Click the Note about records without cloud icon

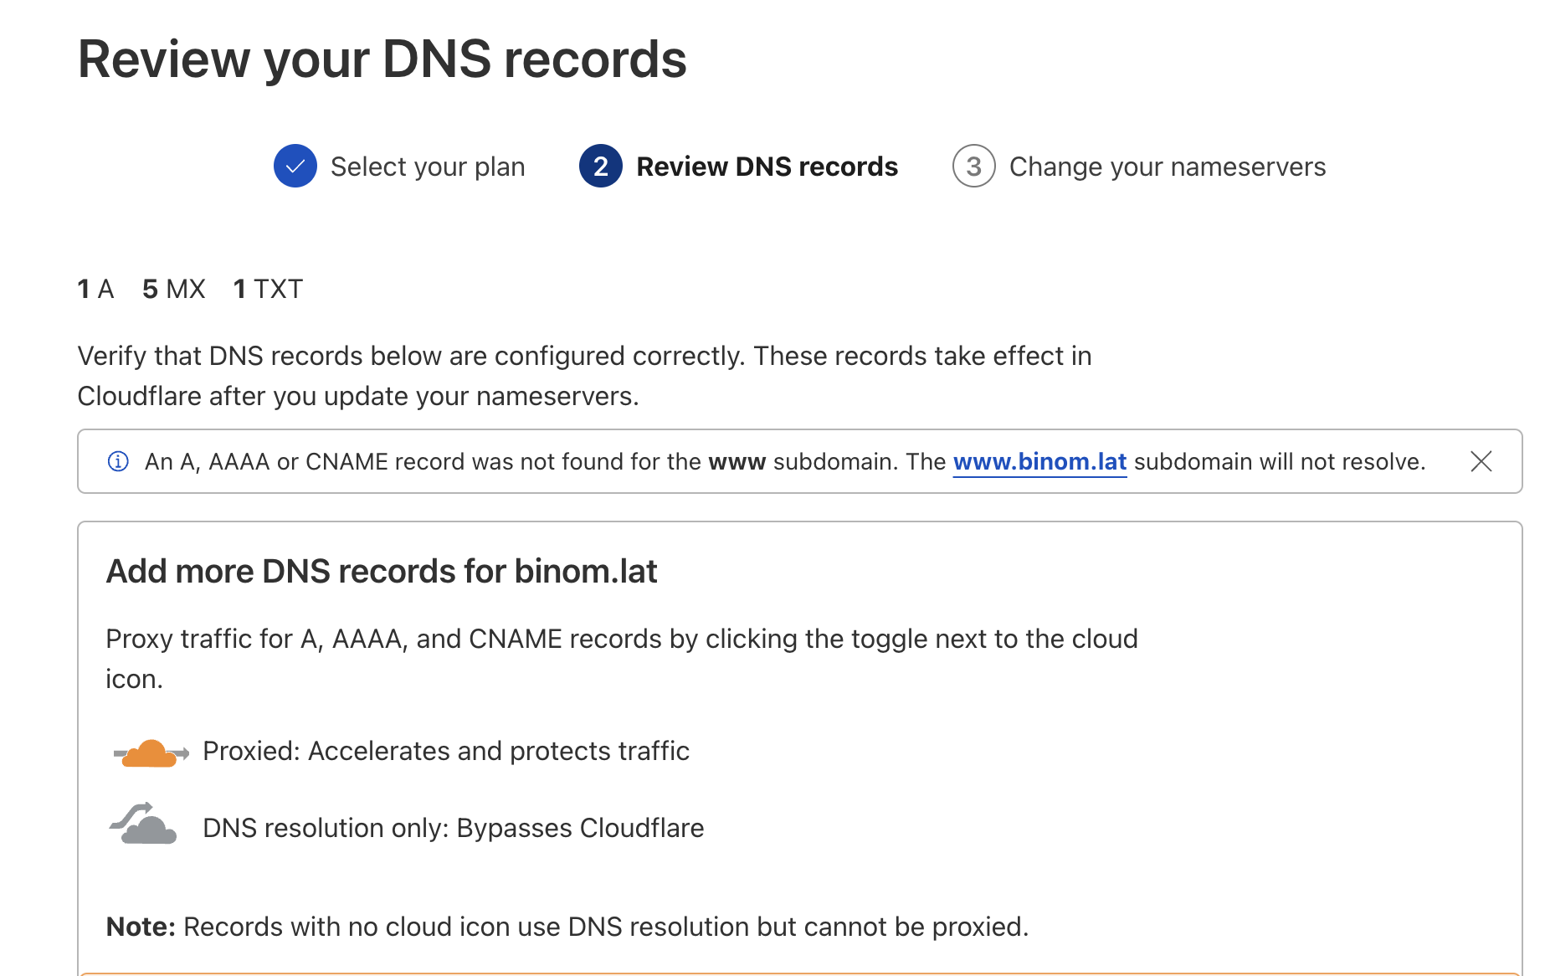click(567, 927)
